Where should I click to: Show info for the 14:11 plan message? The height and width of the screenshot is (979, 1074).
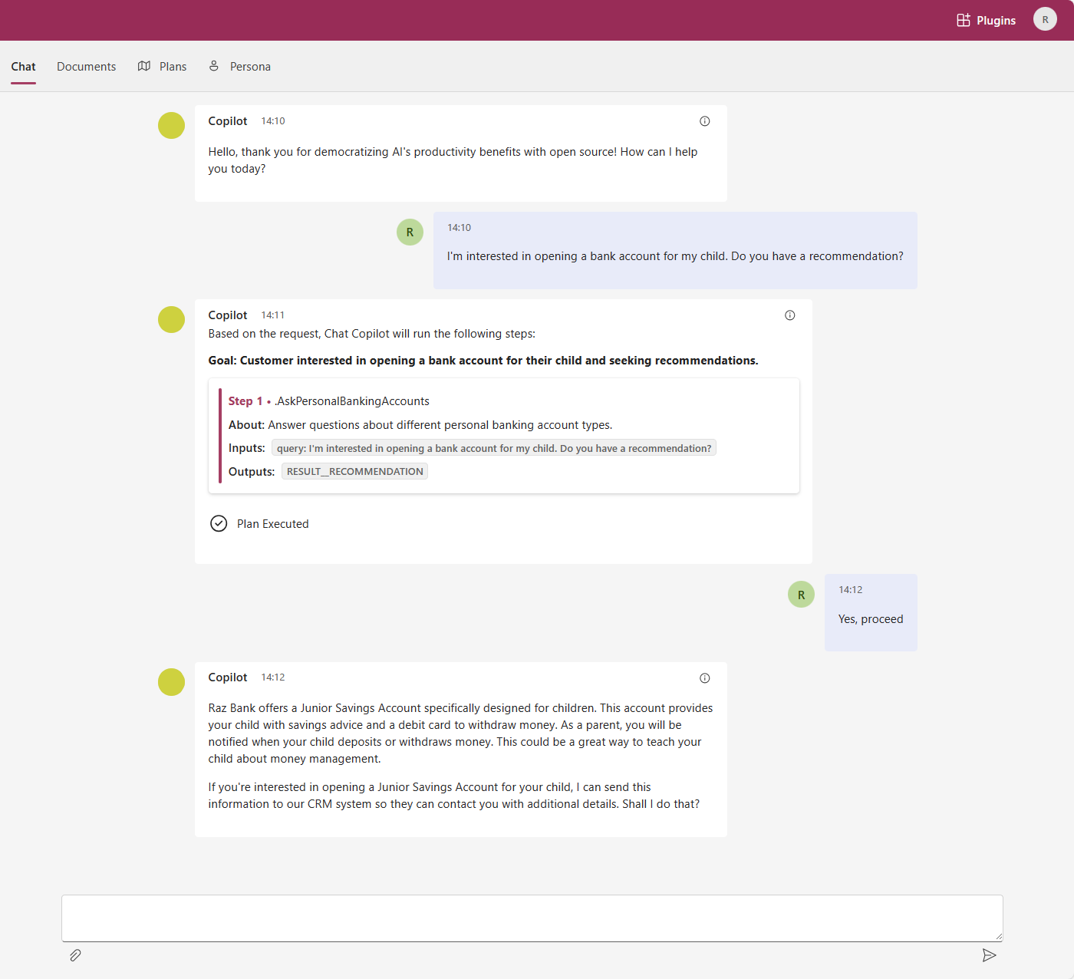pos(789,315)
